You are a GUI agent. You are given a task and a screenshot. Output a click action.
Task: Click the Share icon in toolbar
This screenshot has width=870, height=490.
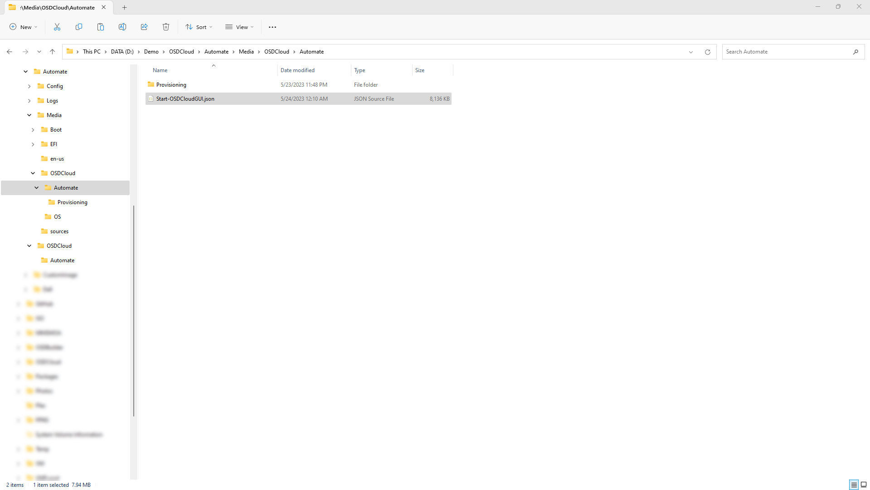pos(144,27)
